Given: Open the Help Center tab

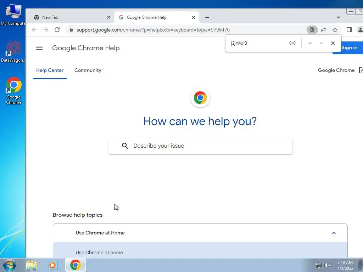Looking at the screenshot, I should [x=50, y=70].
